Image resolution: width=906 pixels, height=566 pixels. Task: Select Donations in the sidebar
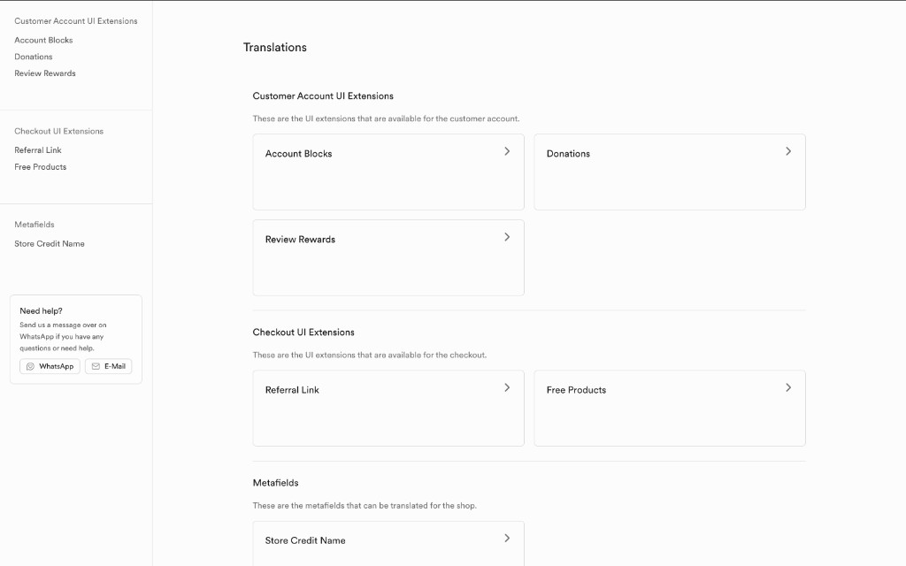pyautogui.click(x=34, y=57)
